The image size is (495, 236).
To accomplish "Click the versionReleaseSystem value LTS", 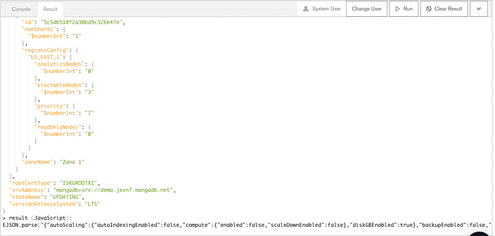I will point(93,204).
